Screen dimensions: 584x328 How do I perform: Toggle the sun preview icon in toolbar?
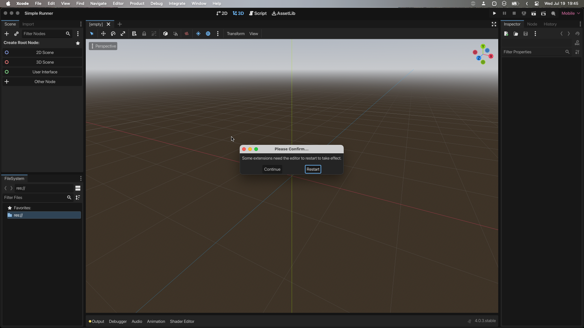198,34
